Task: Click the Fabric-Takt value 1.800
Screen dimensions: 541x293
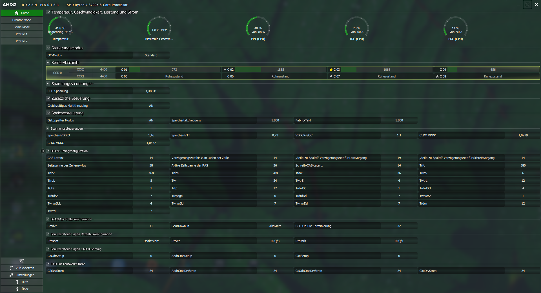Action: pyautogui.click(x=399, y=120)
